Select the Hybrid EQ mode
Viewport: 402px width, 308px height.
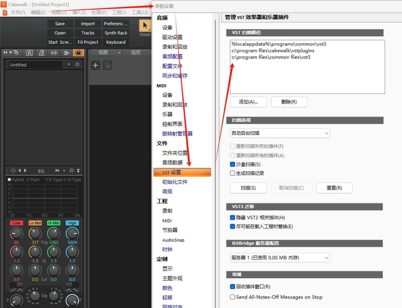(16, 179)
